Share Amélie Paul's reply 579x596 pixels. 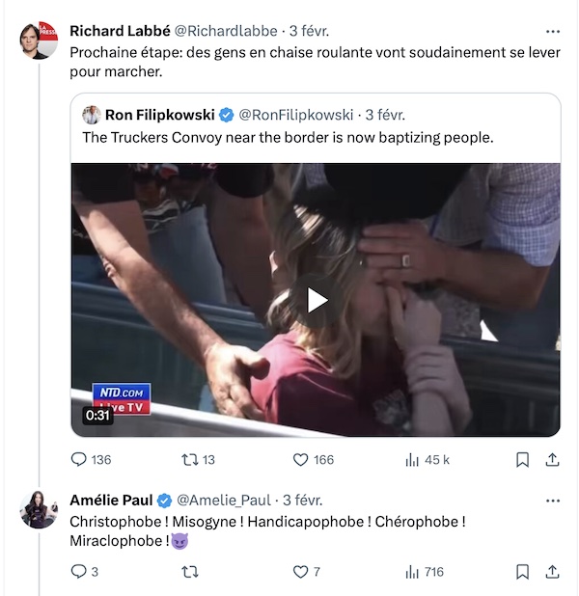coord(552,571)
